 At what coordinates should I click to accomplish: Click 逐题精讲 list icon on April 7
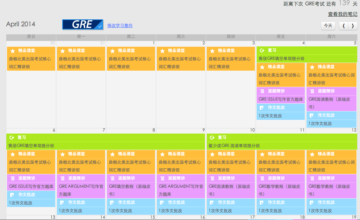tap(63, 178)
